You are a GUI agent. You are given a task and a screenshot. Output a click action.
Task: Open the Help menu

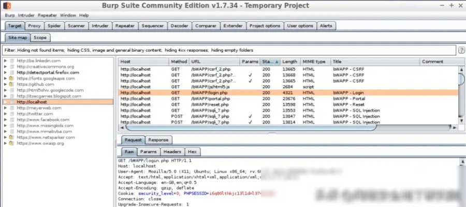(x=84, y=15)
